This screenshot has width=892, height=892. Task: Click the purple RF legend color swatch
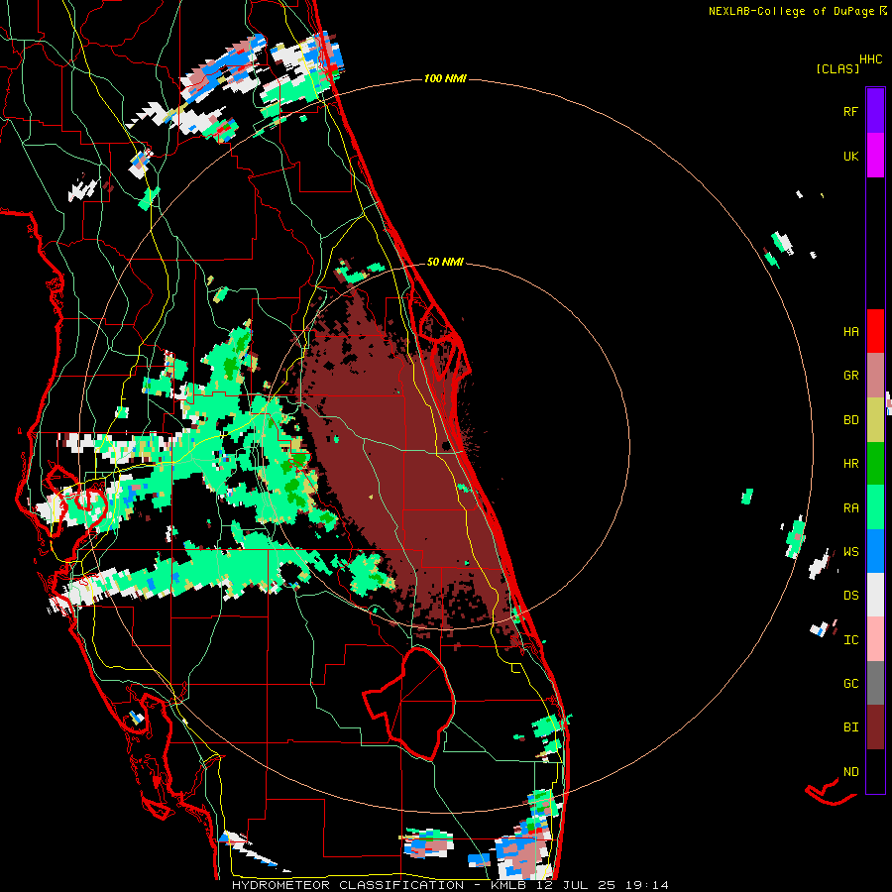coord(875,110)
